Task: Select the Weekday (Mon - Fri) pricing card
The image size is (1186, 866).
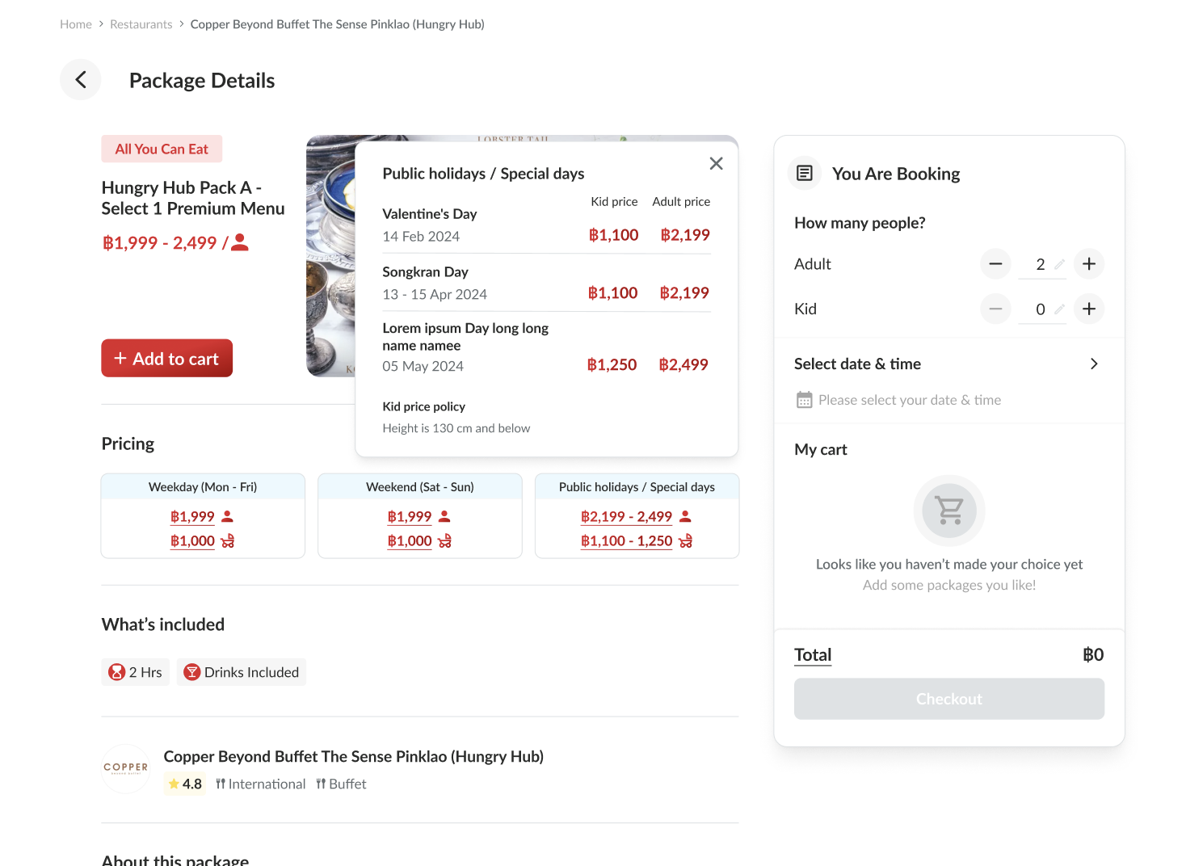Action: (x=203, y=515)
